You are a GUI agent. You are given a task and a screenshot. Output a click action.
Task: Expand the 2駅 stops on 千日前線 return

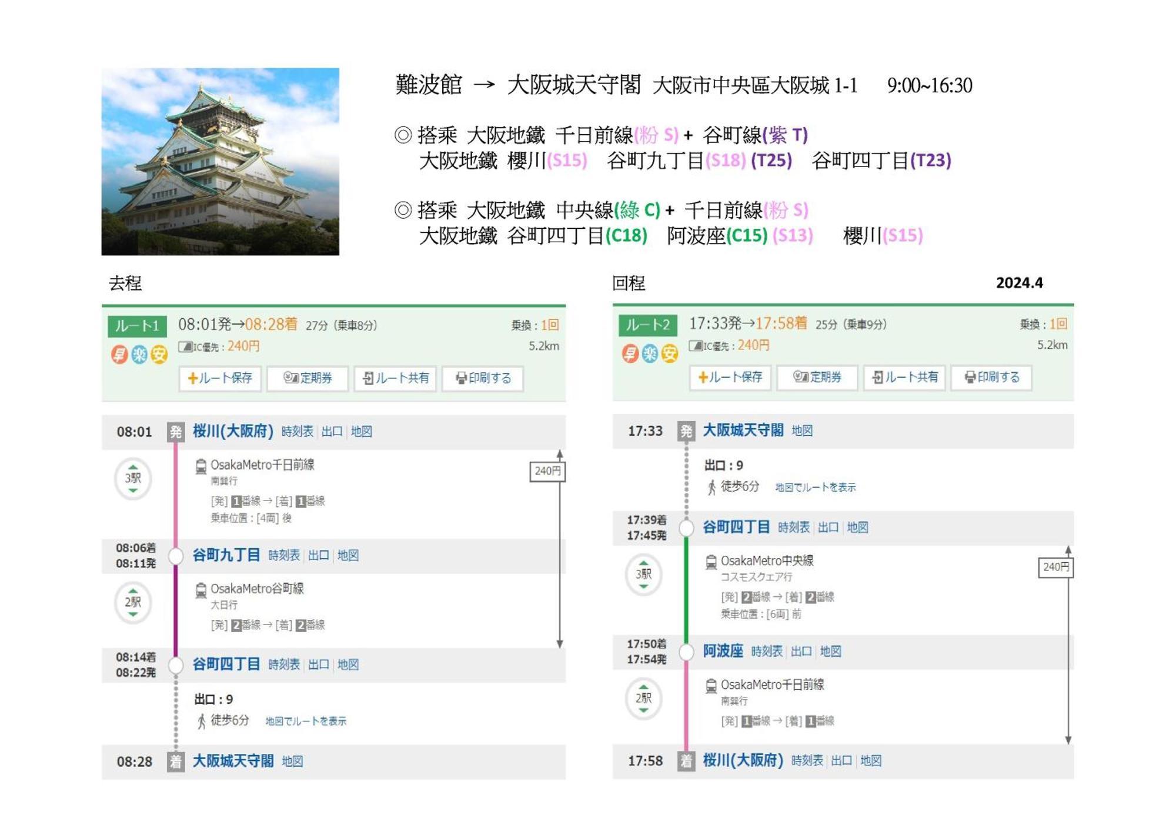643,697
